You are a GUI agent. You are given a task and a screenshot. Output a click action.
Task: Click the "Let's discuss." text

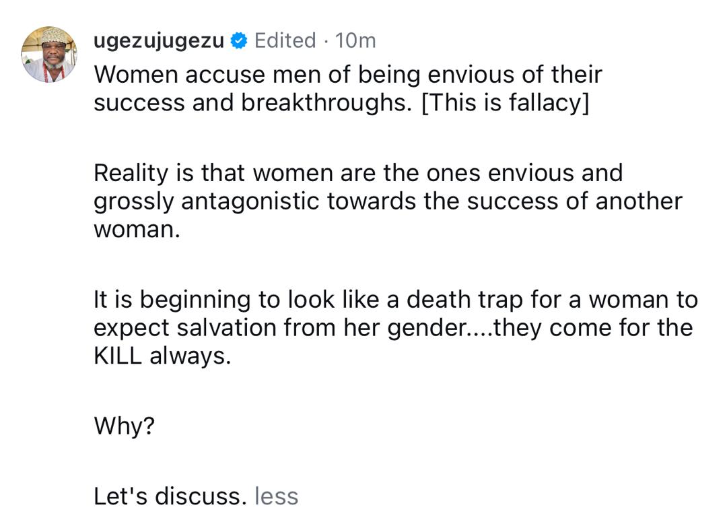(x=170, y=496)
